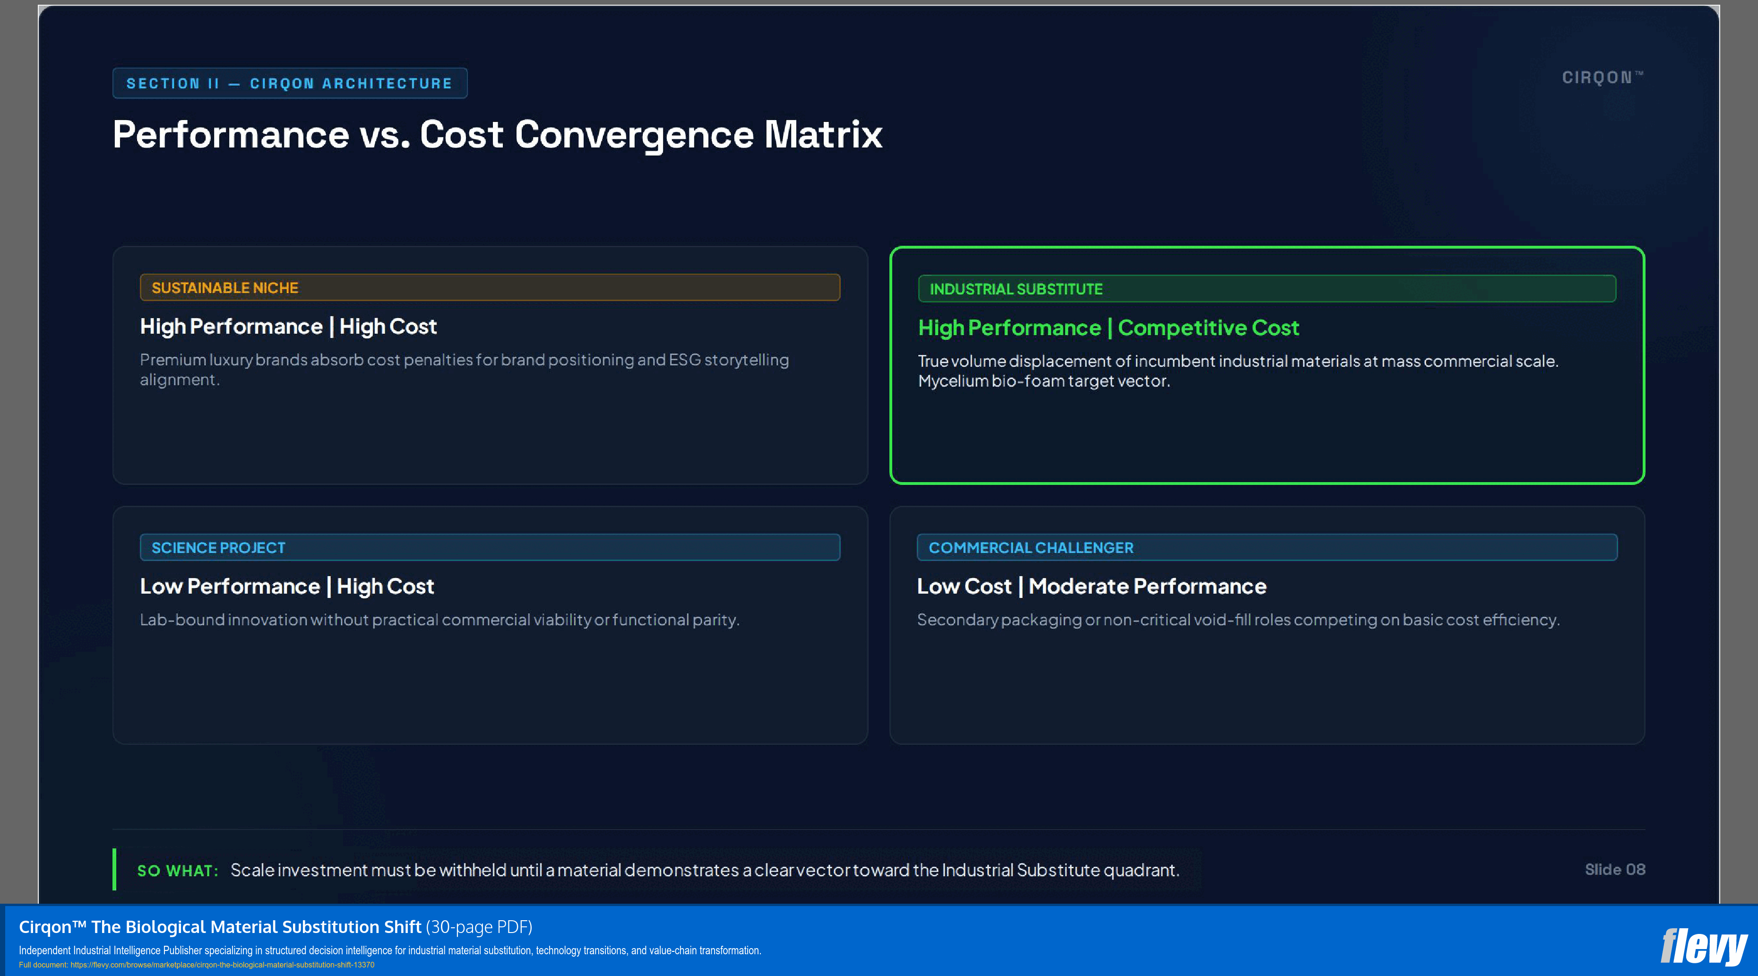Click the Industrial Substitute label bar
The width and height of the screenshot is (1758, 976).
[1267, 289]
